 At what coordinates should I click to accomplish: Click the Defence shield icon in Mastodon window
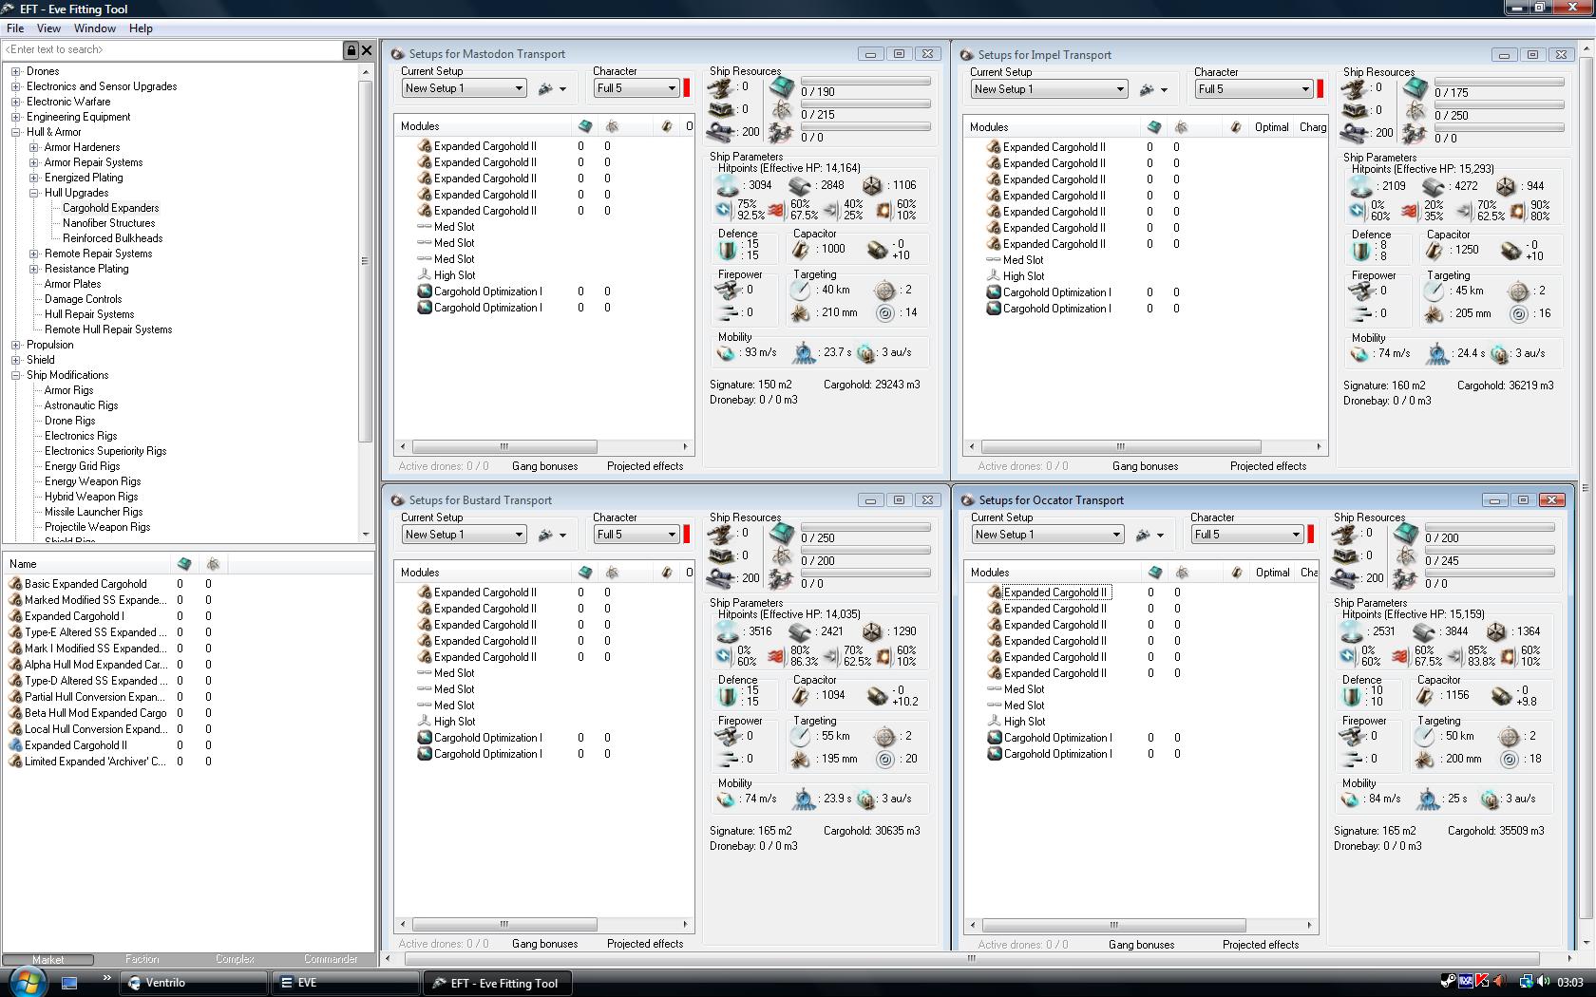tap(728, 250)
